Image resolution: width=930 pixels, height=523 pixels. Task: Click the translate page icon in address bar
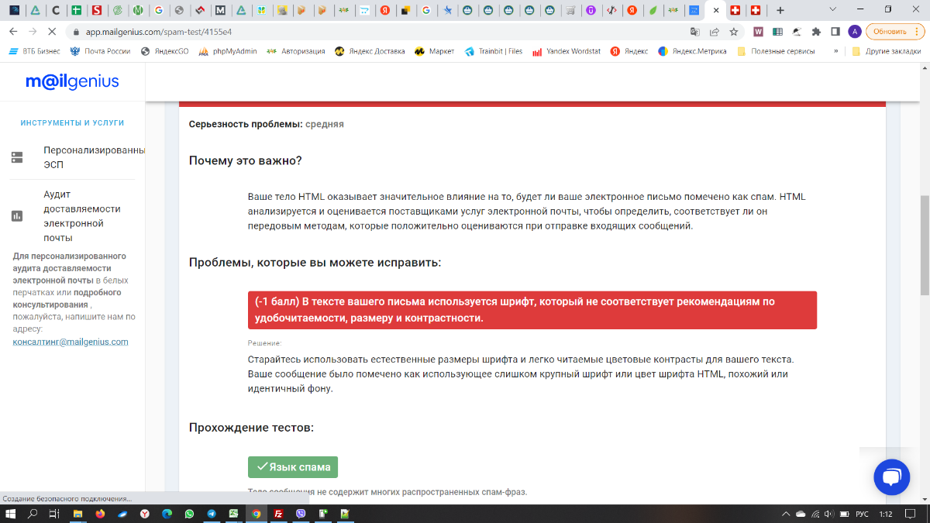695,32
